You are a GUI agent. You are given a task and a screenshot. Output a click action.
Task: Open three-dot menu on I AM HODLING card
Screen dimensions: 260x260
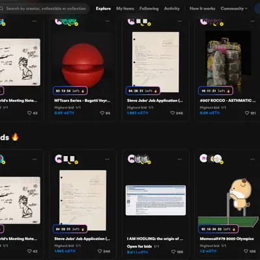pyautogui.click(x=180, y=159)
